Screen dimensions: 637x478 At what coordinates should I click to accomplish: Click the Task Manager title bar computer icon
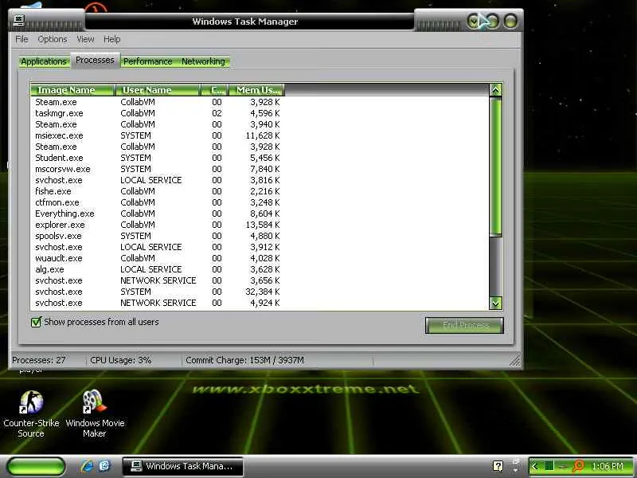tap(18, 19)
